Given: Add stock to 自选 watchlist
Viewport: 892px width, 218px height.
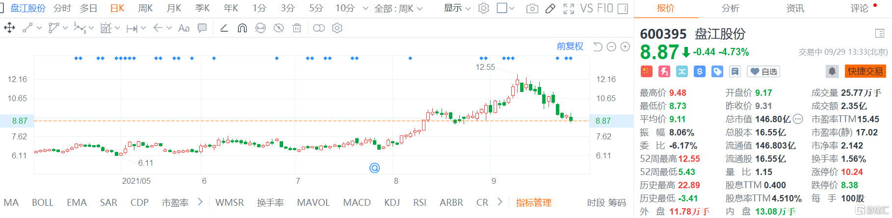Looking at the screenshot, I should coord(763,71).
